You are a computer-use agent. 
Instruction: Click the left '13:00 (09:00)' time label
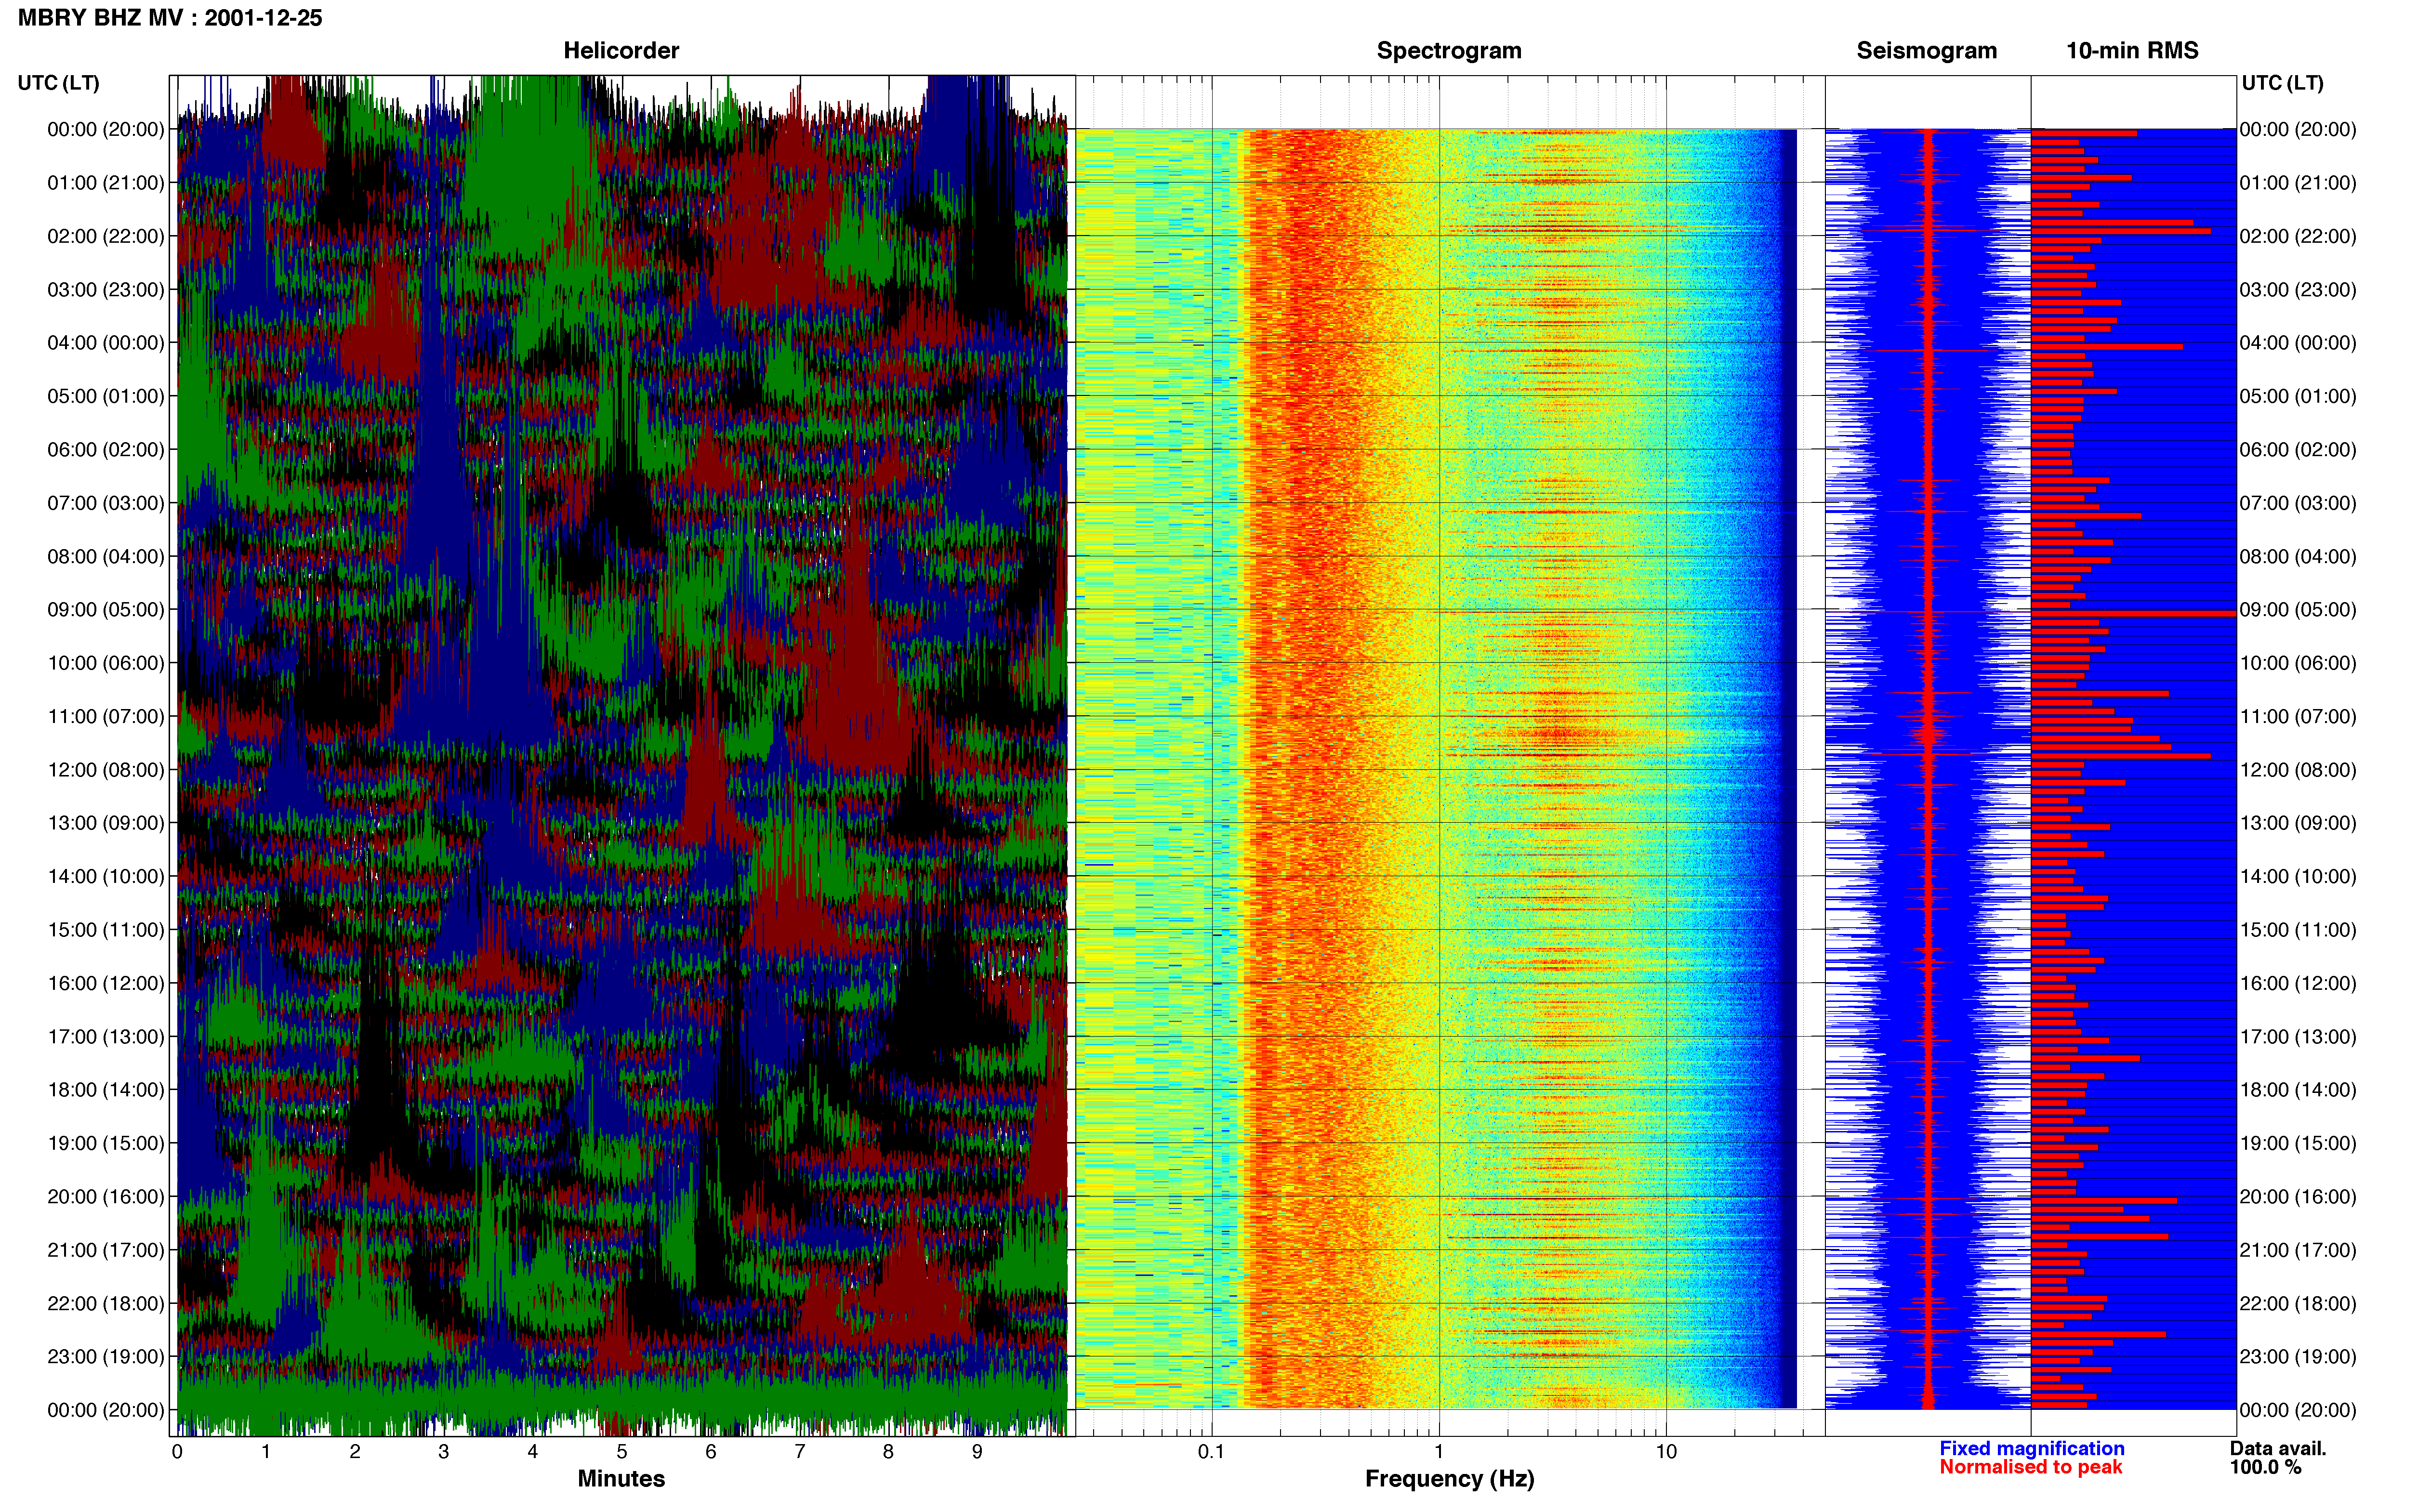[x=106, y=823]
